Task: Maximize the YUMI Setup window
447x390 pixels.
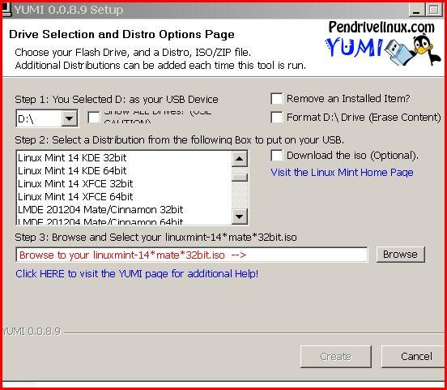Action: [x=433, y=10]
